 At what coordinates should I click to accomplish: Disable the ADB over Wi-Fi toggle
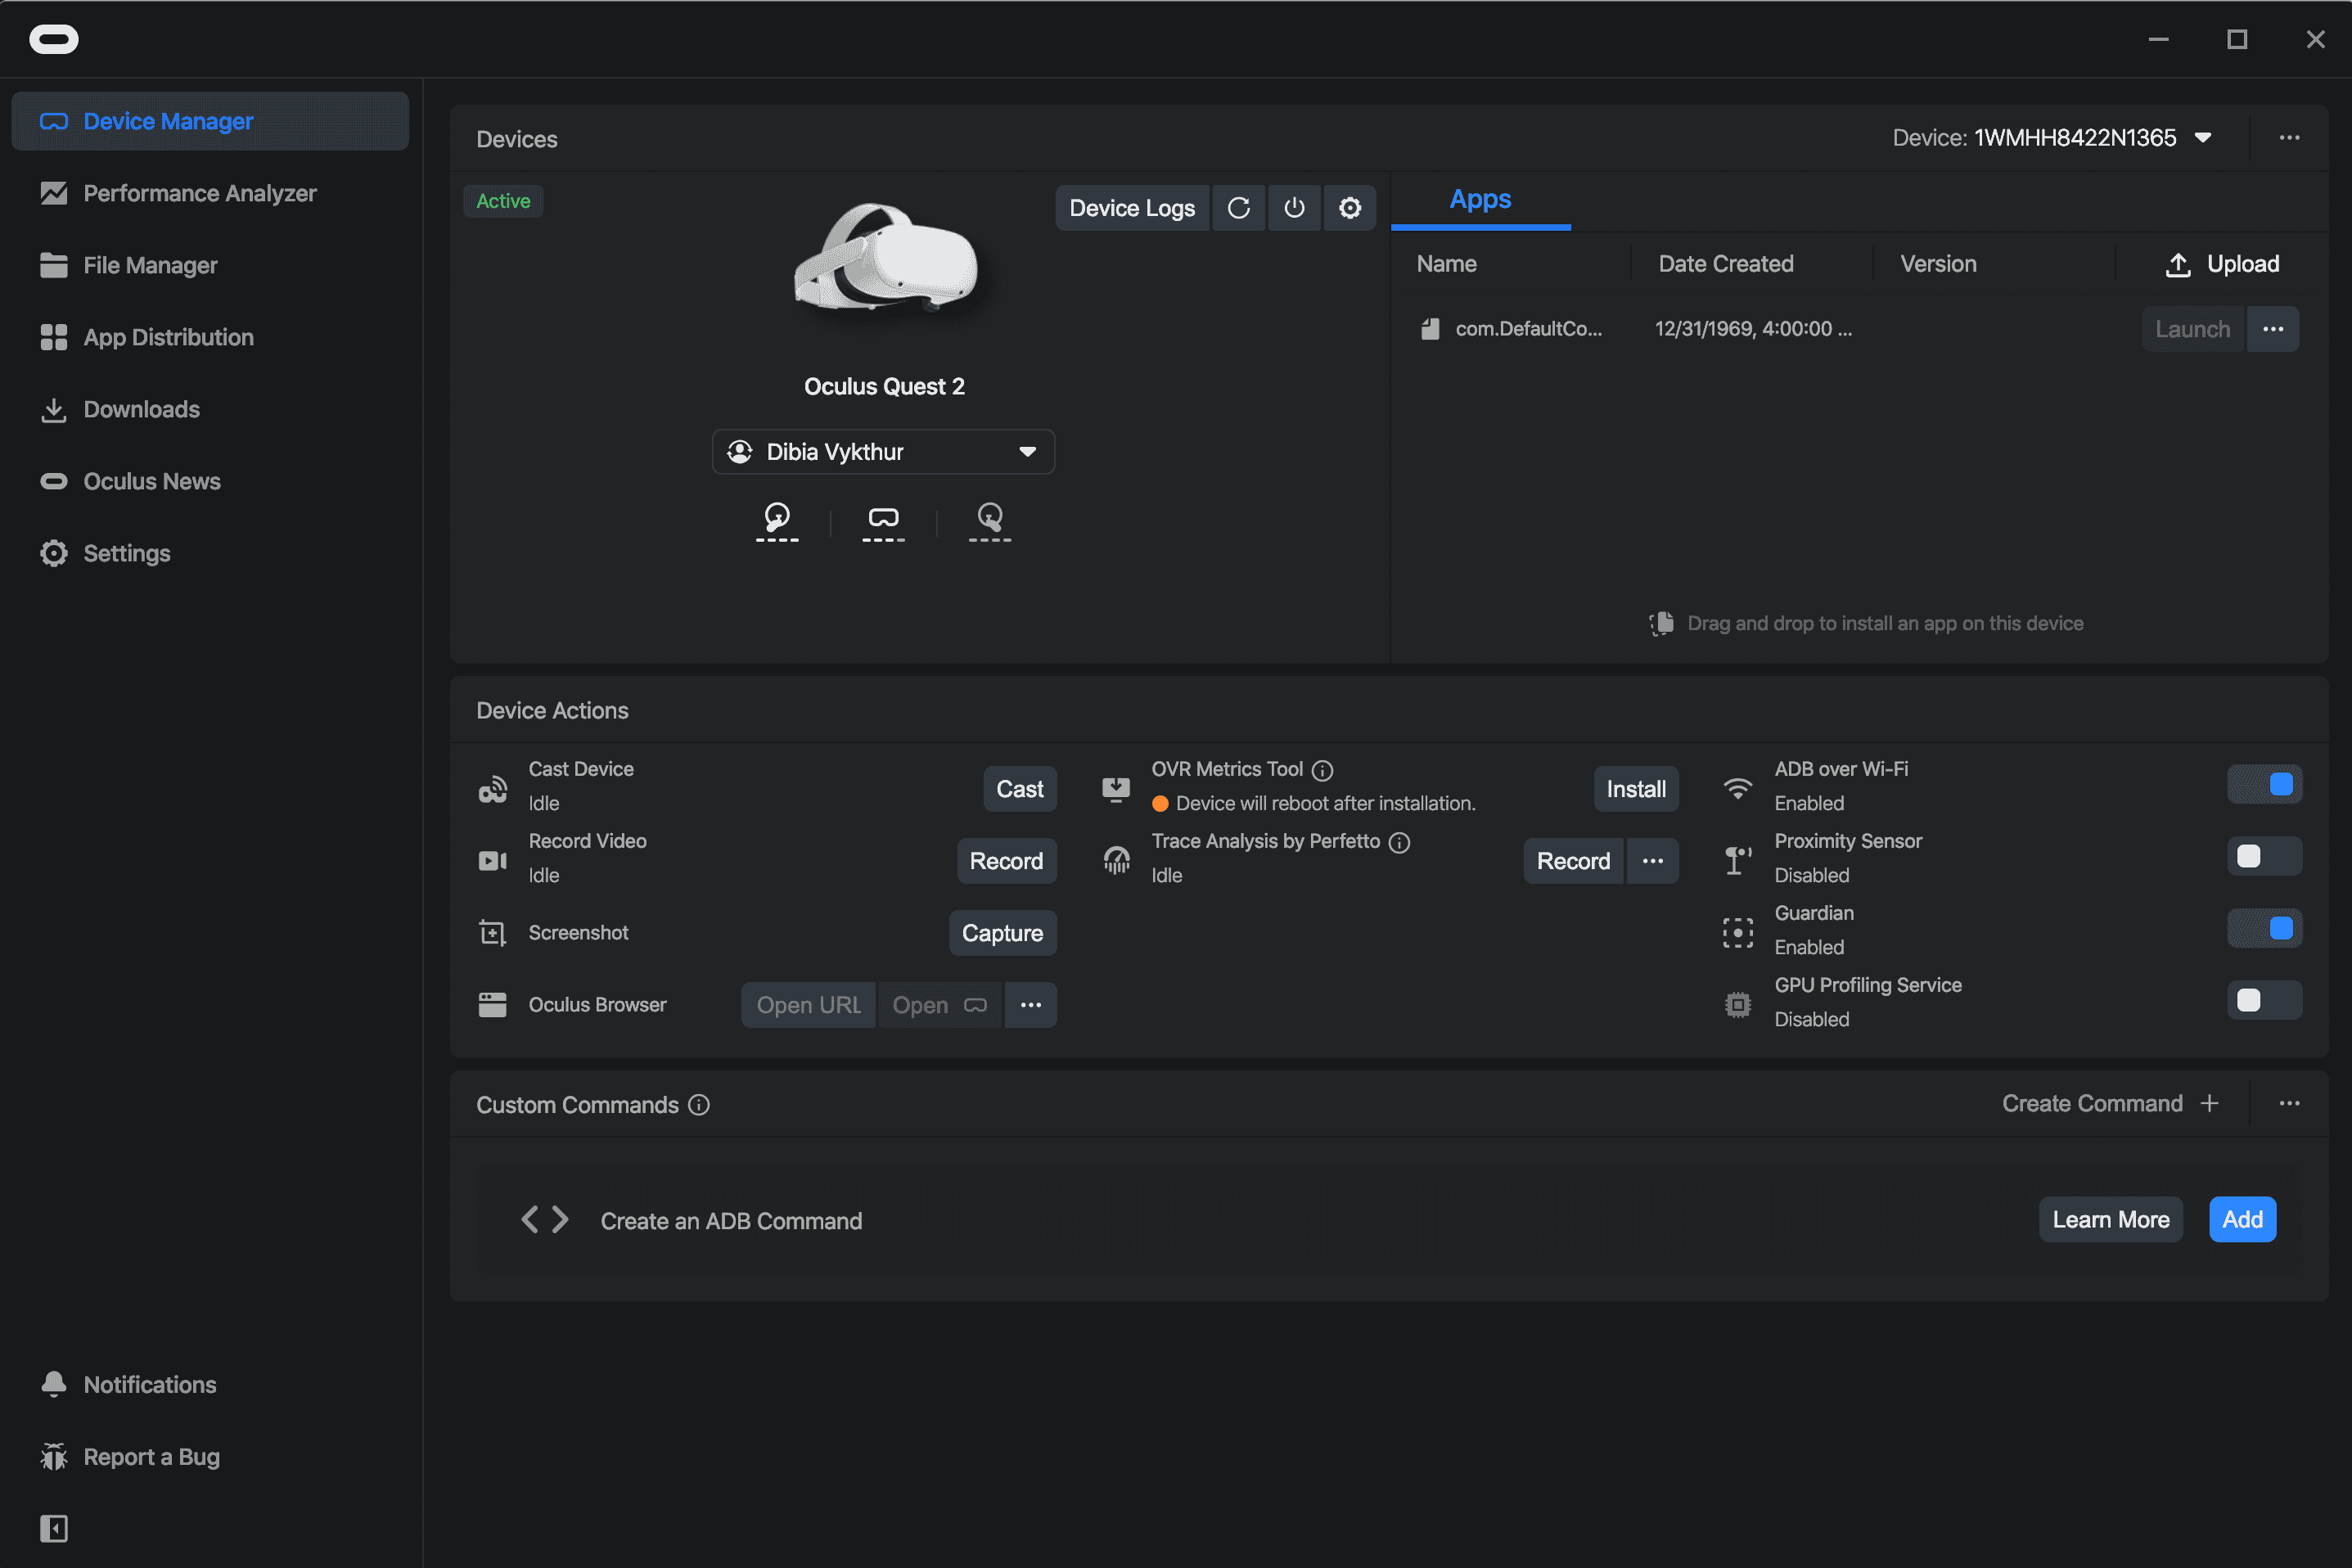click(2265, 785)
